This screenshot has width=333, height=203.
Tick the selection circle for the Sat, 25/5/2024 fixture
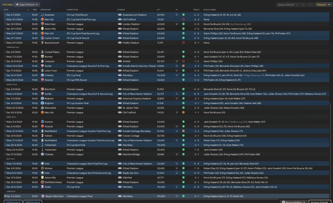[5, 187]
